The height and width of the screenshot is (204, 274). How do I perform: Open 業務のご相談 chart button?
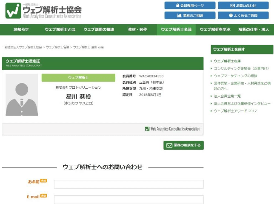pos(190,16)
